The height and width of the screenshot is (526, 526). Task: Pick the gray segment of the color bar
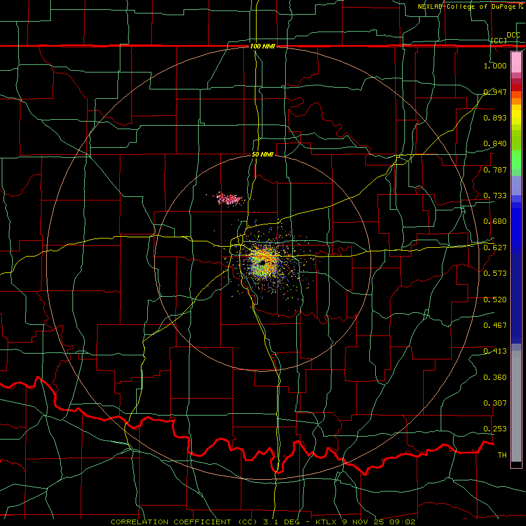516,406
